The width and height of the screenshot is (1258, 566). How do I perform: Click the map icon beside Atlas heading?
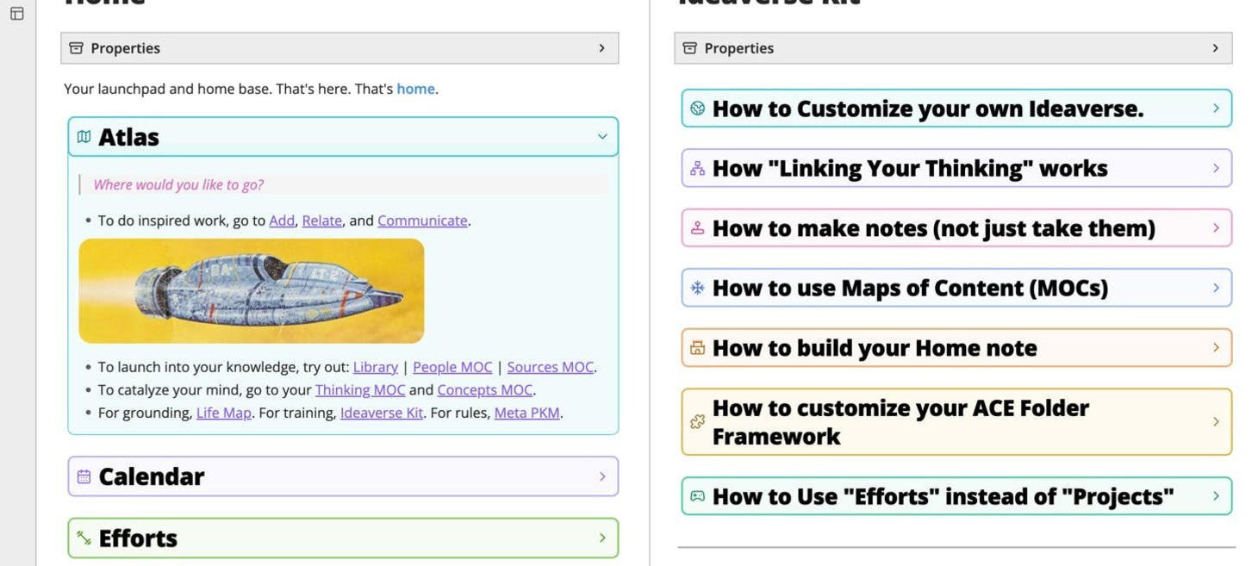(84, 137)
